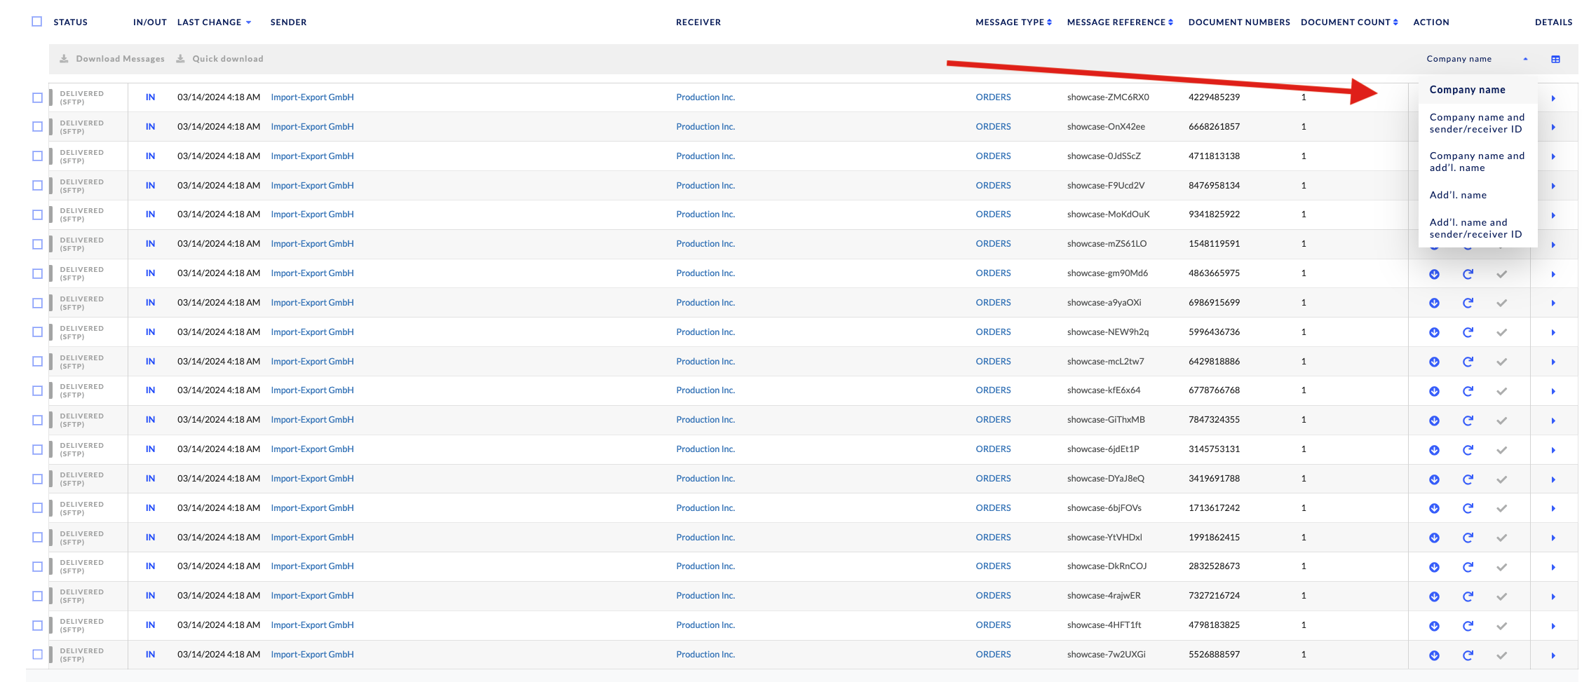Click document number 5526888597

click(1214, 655)
